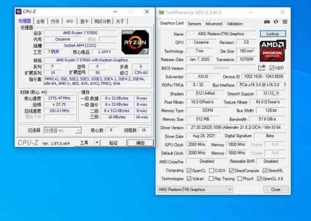The height and width of the screenshot is (221, 311).
Task: Toggle the DirectCompute checkbox
Action: 231,170
